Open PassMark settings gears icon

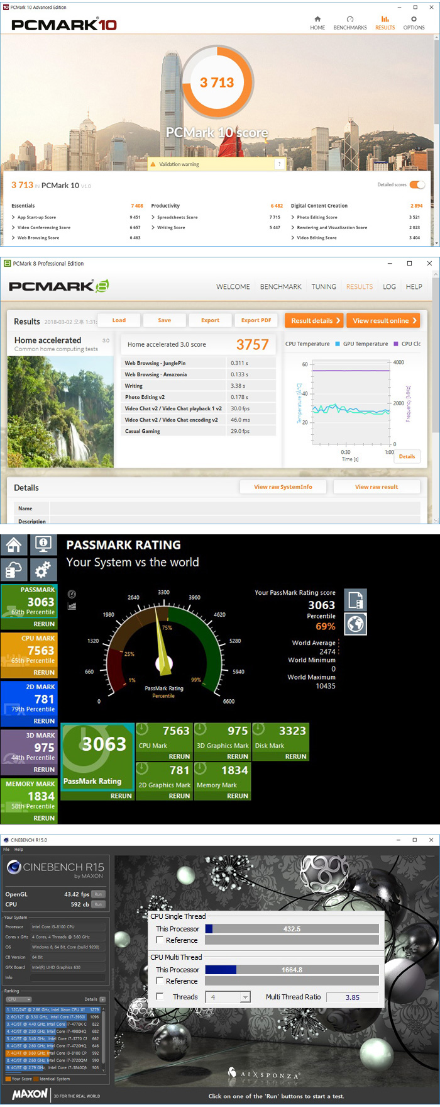tap(43, 570)
